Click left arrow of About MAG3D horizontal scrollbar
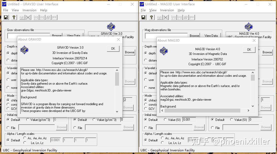 pyautogui.click(x=162, y=111)
